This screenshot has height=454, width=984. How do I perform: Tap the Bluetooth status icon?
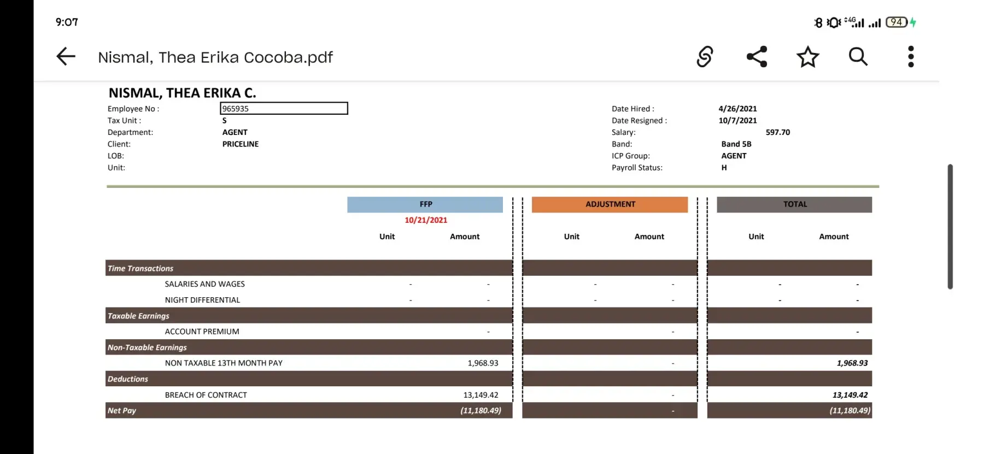(818, 22)
